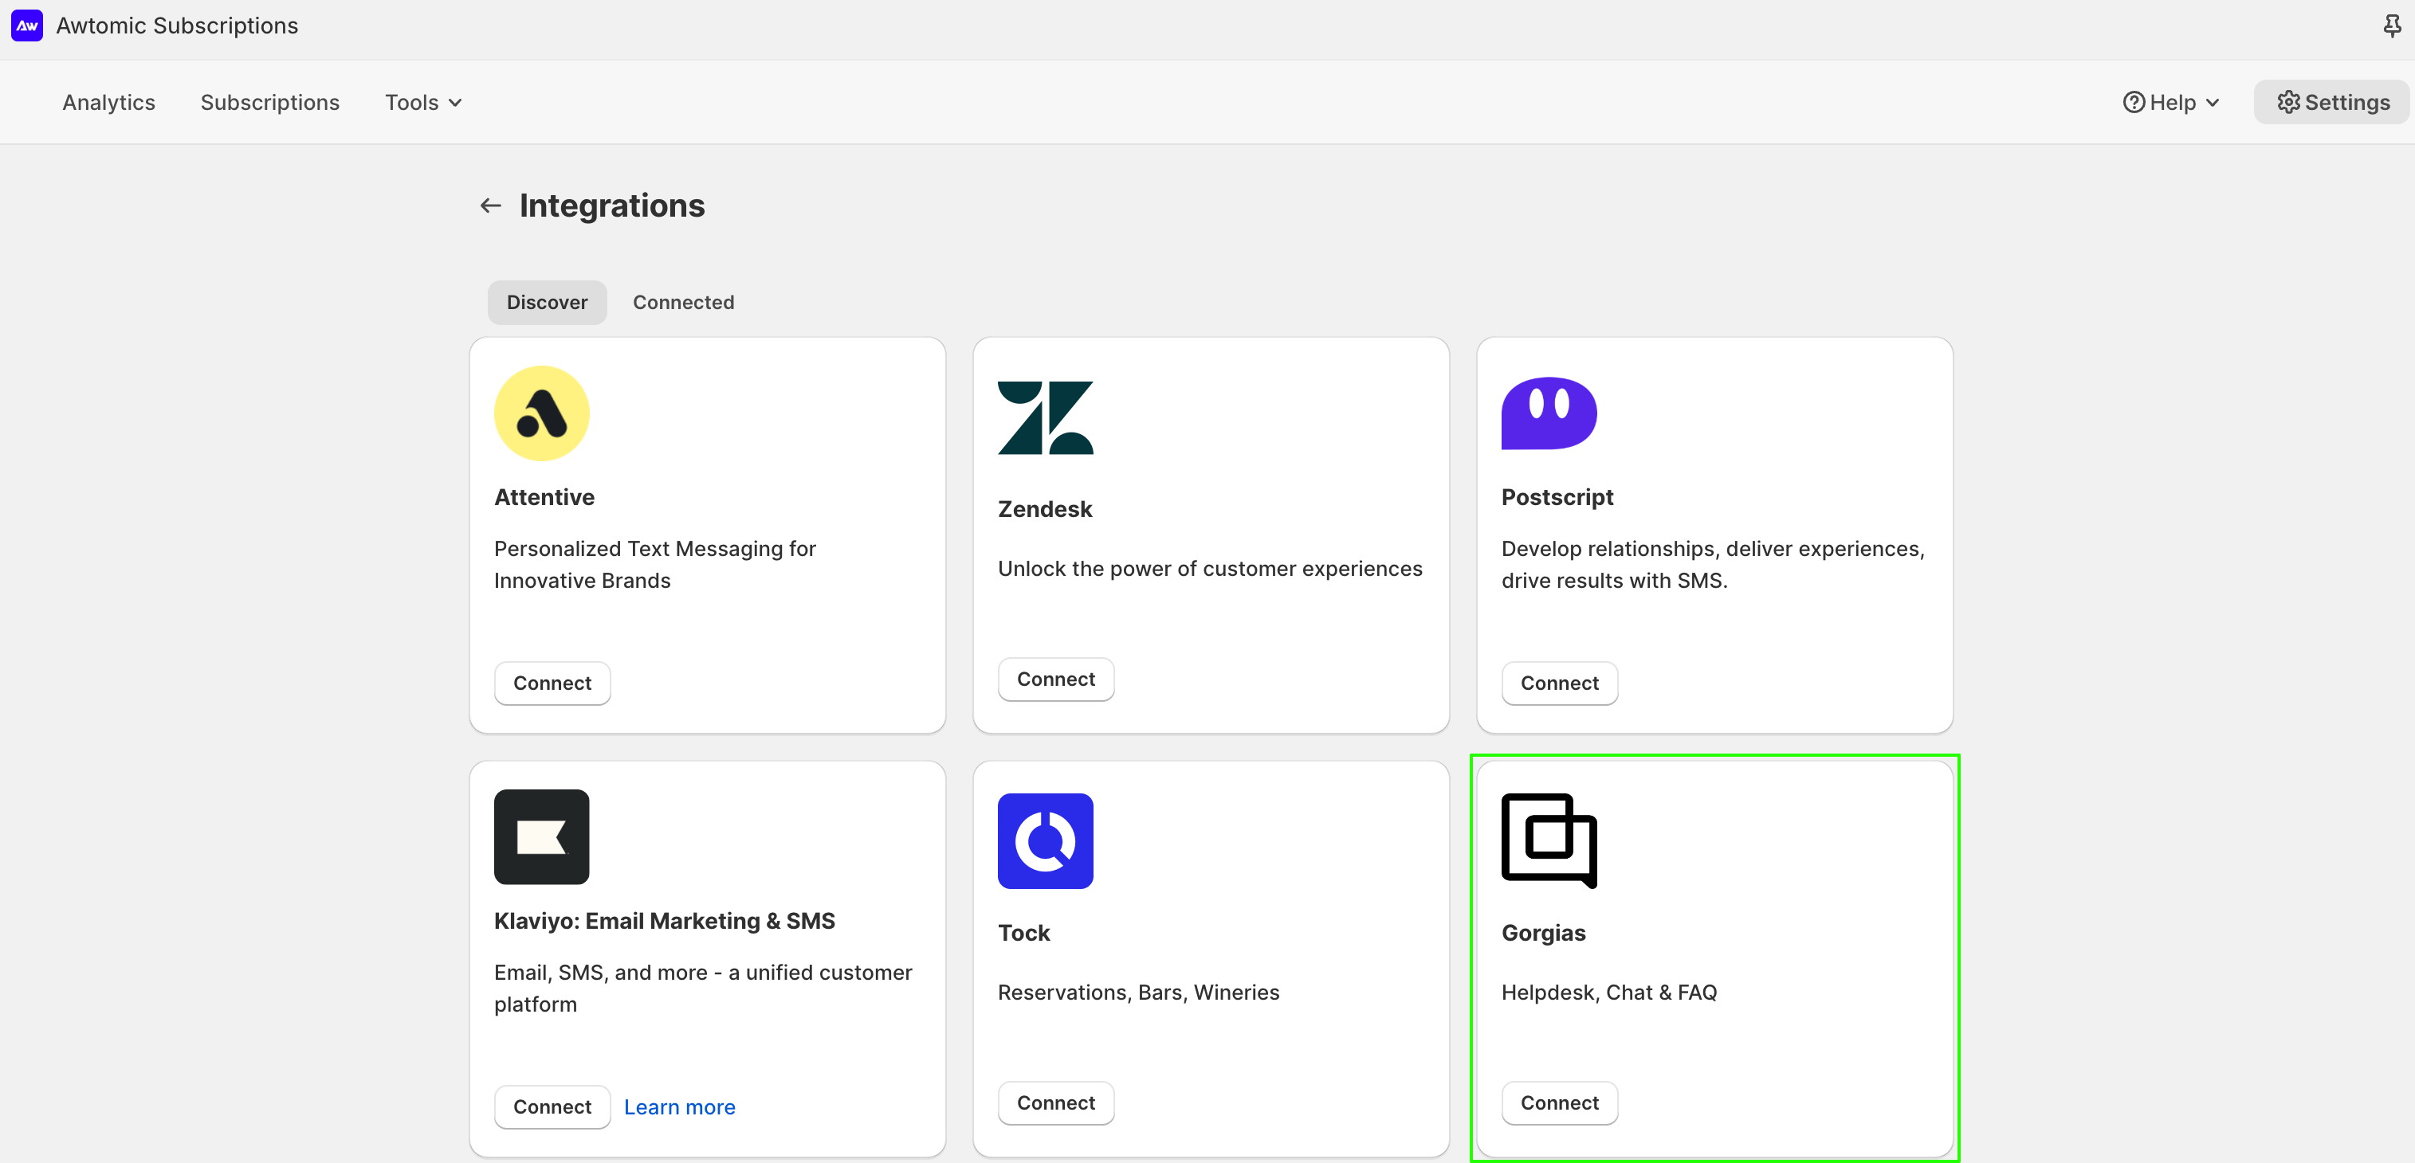This screenshot has height=1163, width=2415.
Task: Click the Postscript logo icon
Action: click(x=1549, y=413)
